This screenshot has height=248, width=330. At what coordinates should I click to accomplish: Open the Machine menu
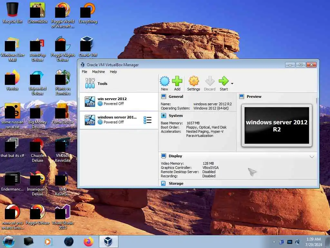point(98,72)
